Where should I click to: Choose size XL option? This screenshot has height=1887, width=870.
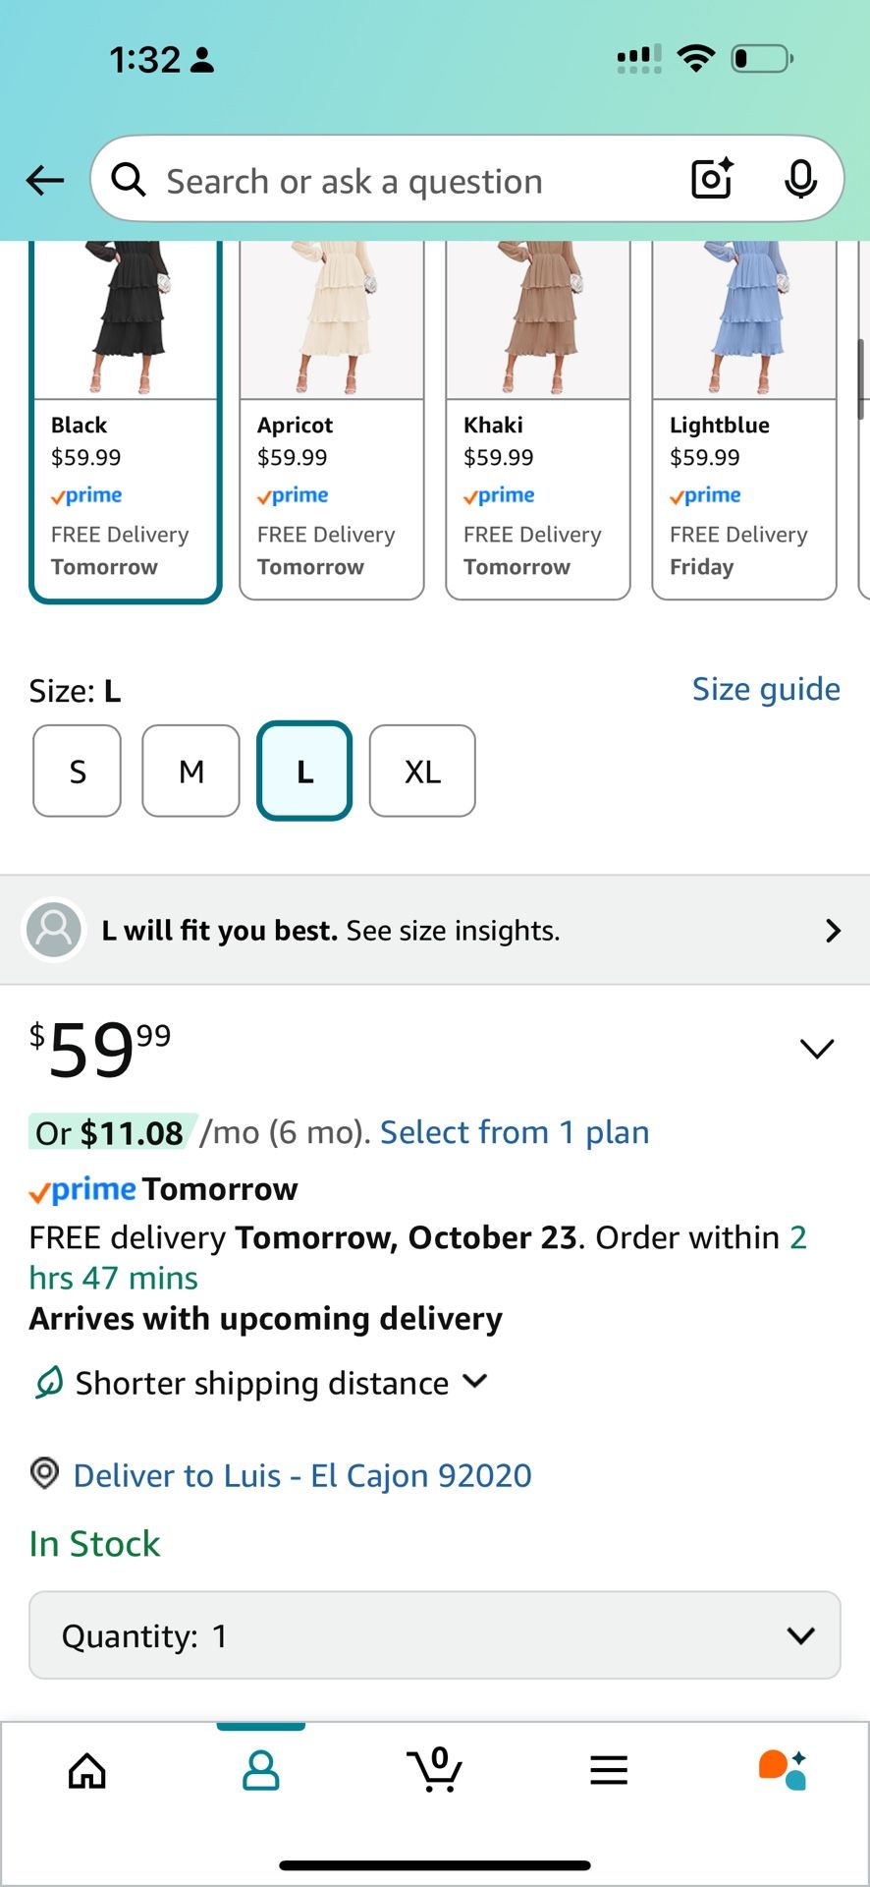coord(422,772)
